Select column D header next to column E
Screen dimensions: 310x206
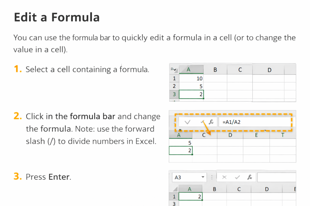pos(230,135)
